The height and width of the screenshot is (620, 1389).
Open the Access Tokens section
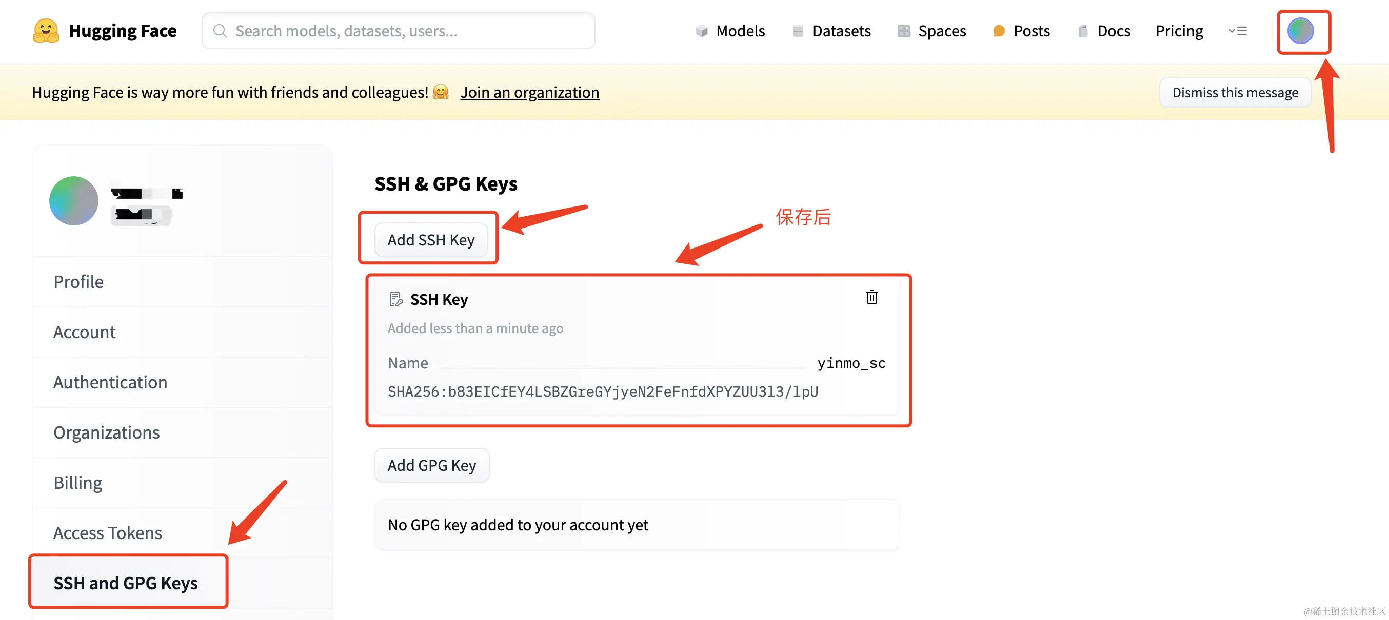coord(107,533)
